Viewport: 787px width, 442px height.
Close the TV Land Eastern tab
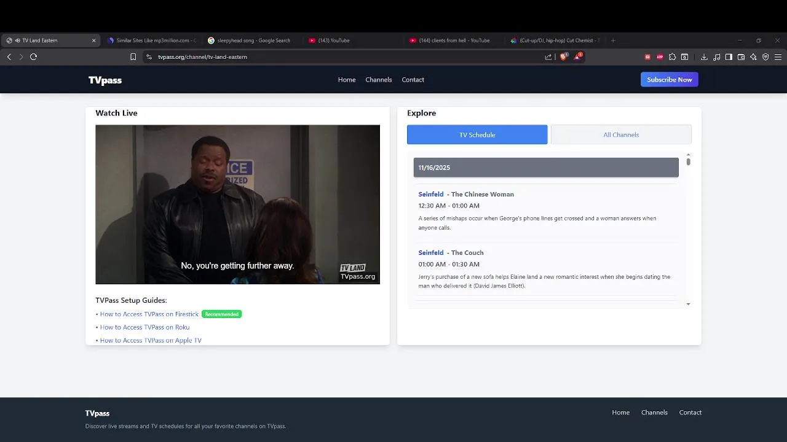point(93,41)
